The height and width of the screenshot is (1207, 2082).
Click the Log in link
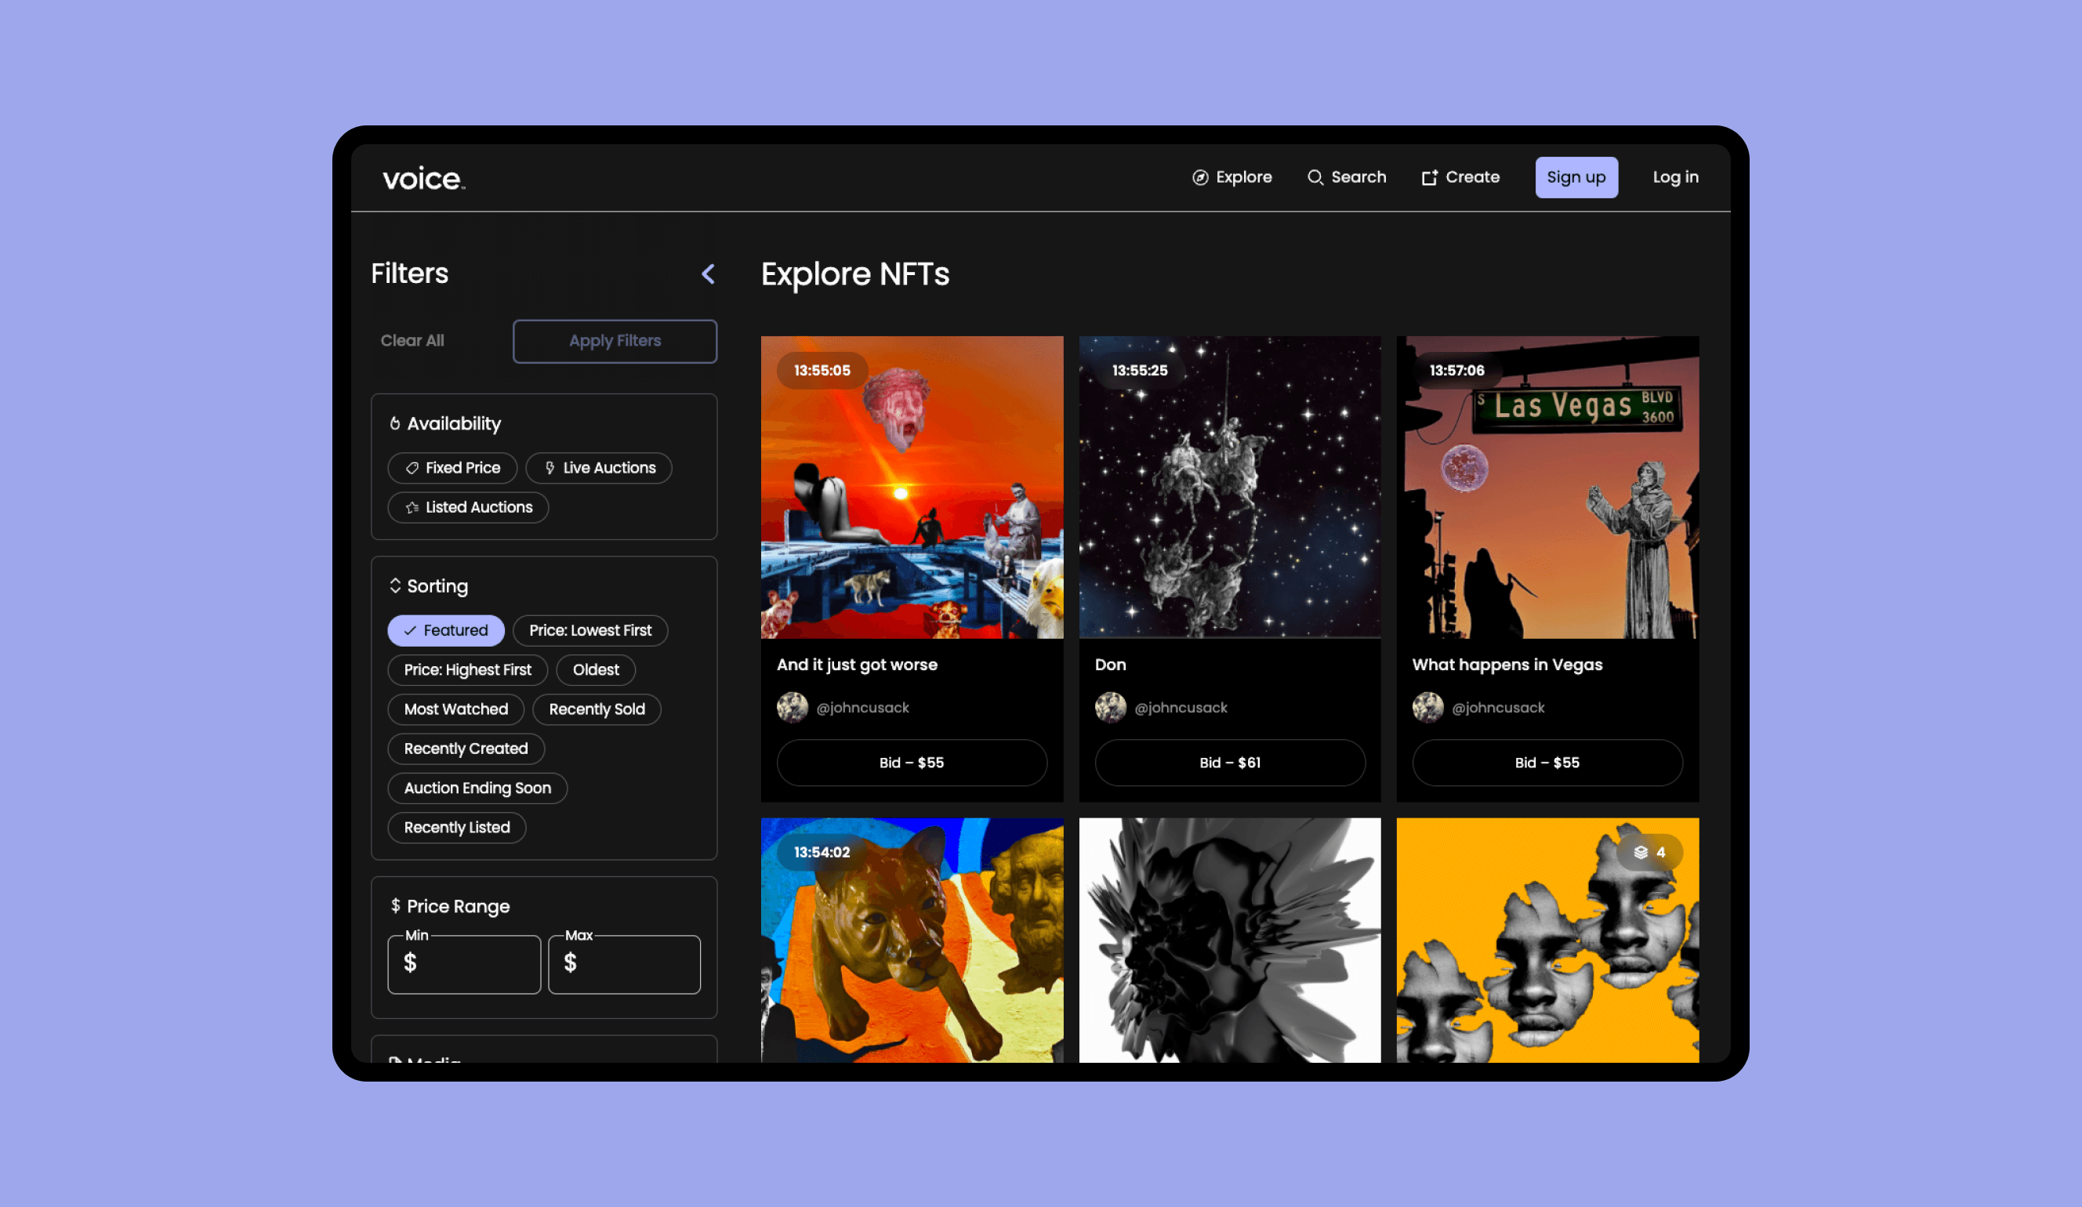coord(1674,178)
